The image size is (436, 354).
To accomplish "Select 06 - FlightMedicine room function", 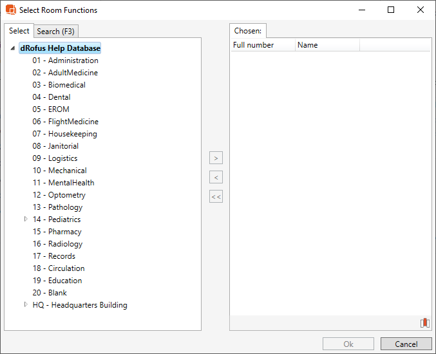I will coord(65,122).
